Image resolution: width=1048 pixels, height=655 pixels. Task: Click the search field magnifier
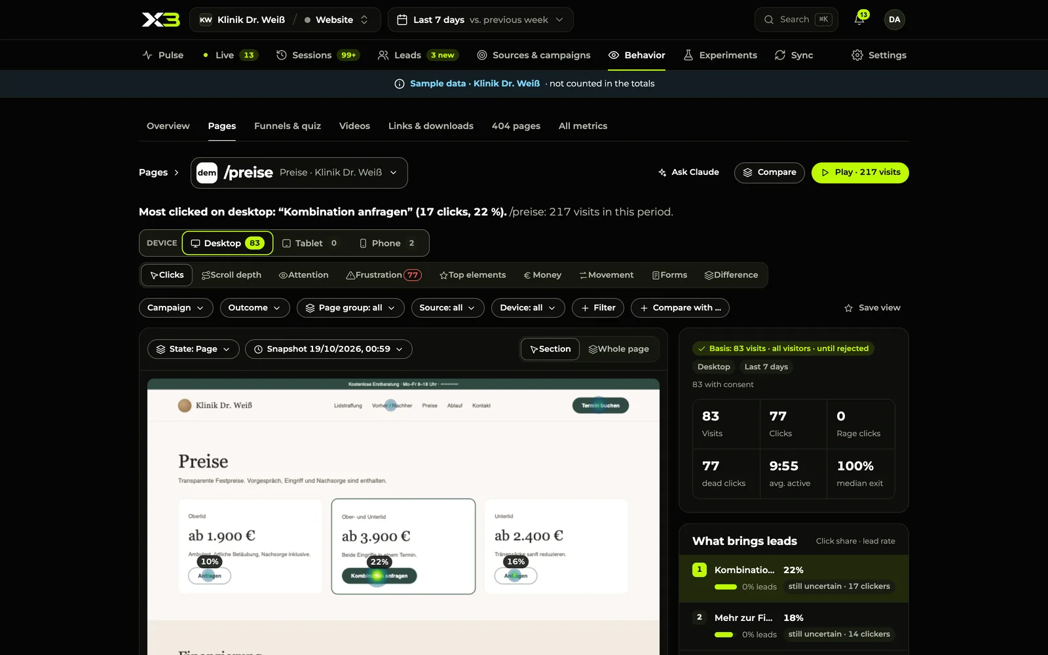tap(769, 20)
